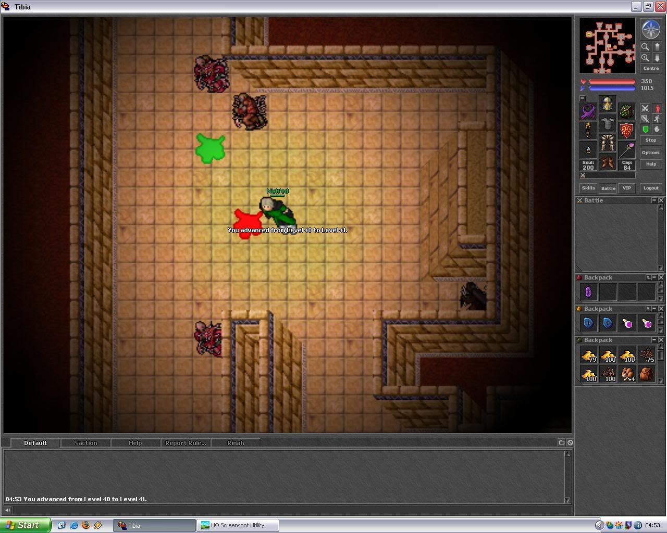Switch to the Report Rule chat tab
Screen dimensions: 667x533
185,443
